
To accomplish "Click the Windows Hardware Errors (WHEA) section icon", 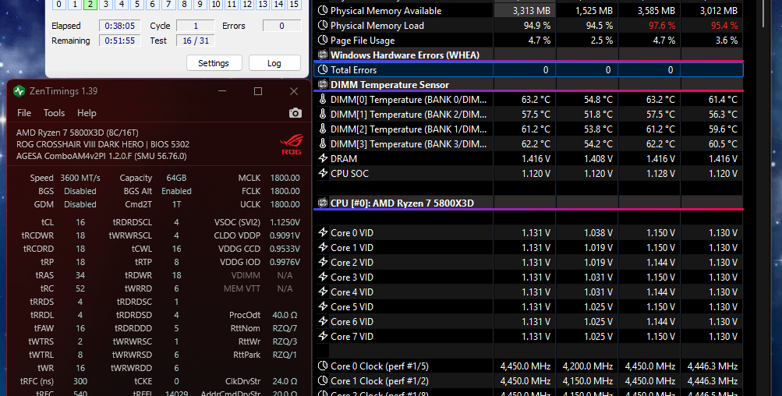I will [323, 55].
